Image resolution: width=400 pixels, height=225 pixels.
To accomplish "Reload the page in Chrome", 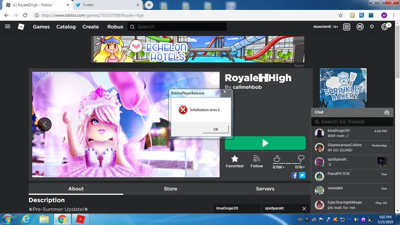I will point(25,15).
